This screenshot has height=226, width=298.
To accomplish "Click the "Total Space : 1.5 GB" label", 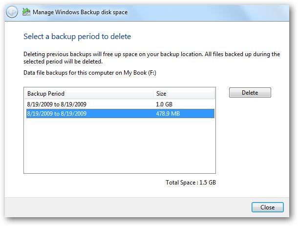I will [191, 183].
